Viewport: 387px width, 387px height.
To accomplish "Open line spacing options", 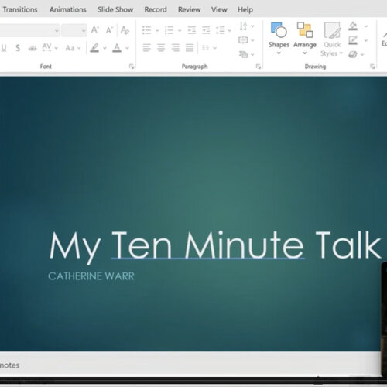I will pyautogui.click(x=223, y=30).
